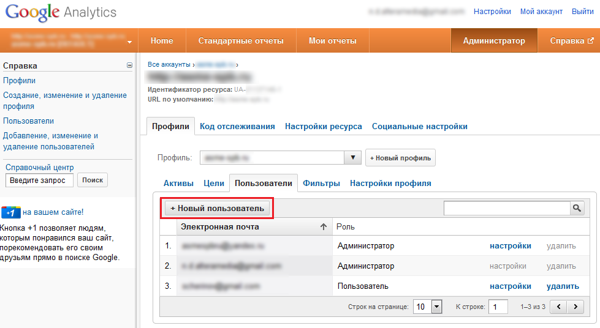
Task: Click на вашем сайте! link
Action: (x=53, y=212)
